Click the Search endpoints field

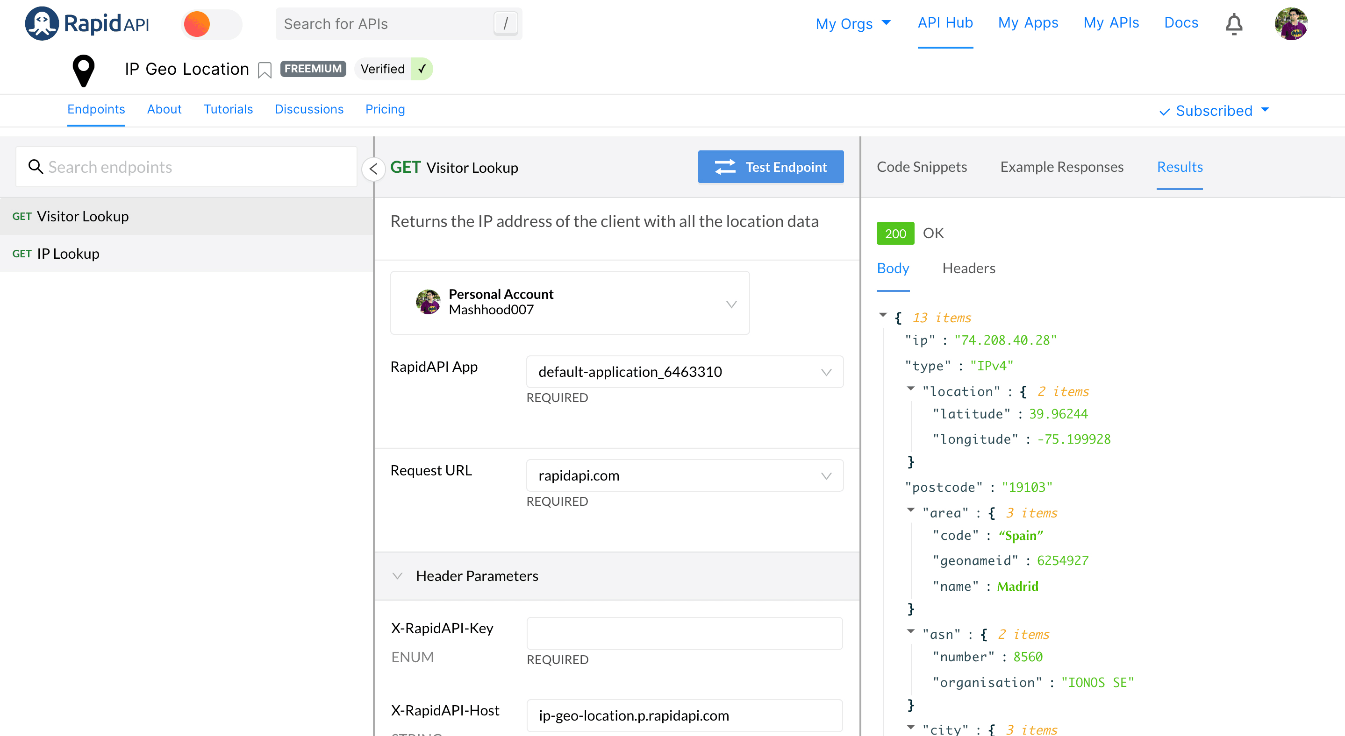pyautogui.click(x=186, y=167)
